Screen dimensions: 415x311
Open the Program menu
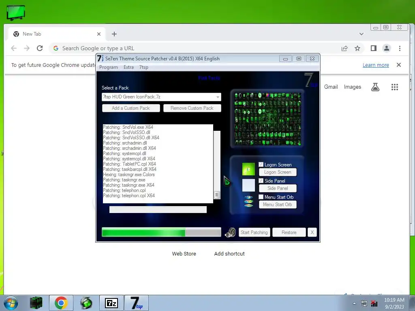point(109,67)
